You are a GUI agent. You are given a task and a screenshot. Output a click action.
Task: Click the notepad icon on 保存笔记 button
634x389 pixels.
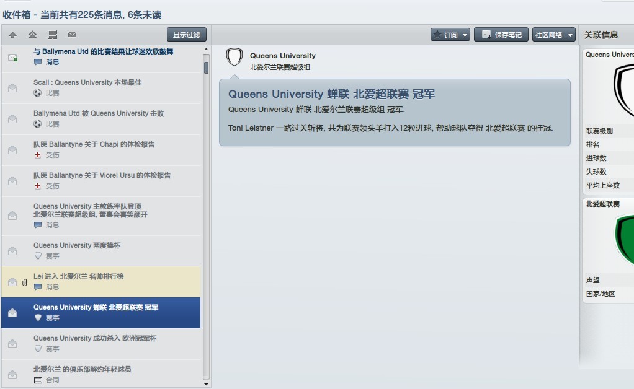pyautogui.click(x=486, y=35)
